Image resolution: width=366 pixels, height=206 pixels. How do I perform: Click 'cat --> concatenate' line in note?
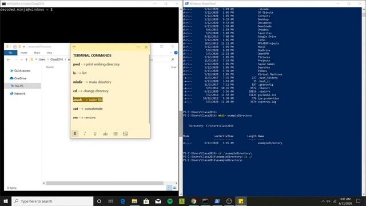coord(87,109)
